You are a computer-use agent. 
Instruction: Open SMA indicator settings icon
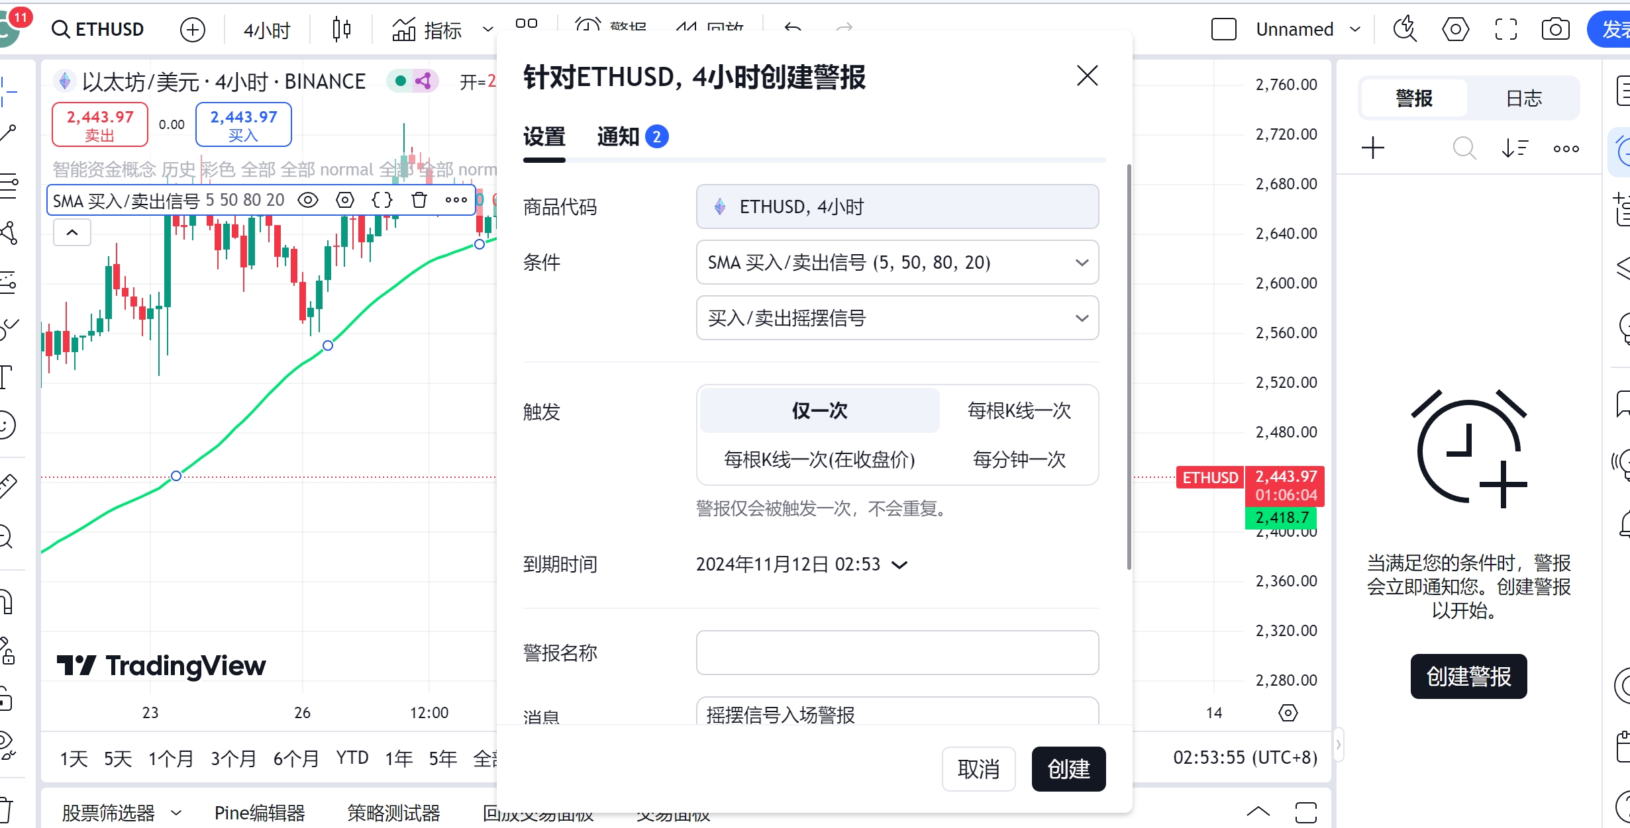point(344,200)
